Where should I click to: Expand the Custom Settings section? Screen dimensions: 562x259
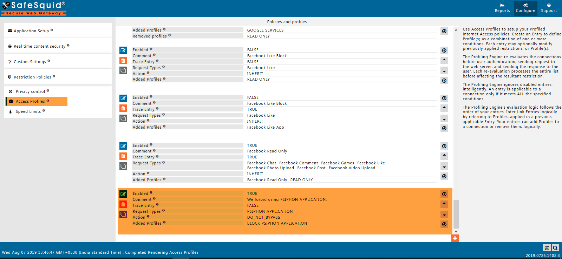click(30, 62)
